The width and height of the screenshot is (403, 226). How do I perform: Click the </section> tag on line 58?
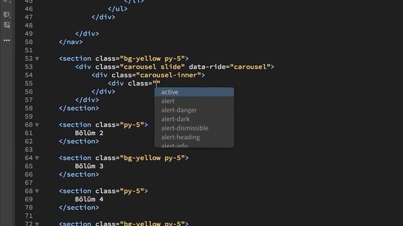(x=79, y=108)
